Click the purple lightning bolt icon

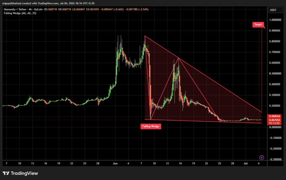click(262, 157)
